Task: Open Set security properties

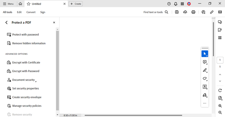Action: [x=23, y=89]
